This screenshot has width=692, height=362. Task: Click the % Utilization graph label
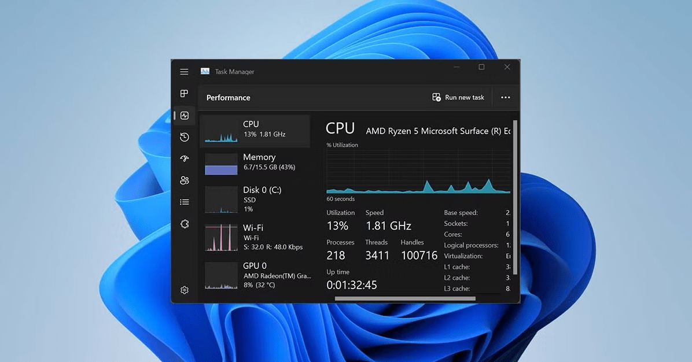[x=342, y=145]
